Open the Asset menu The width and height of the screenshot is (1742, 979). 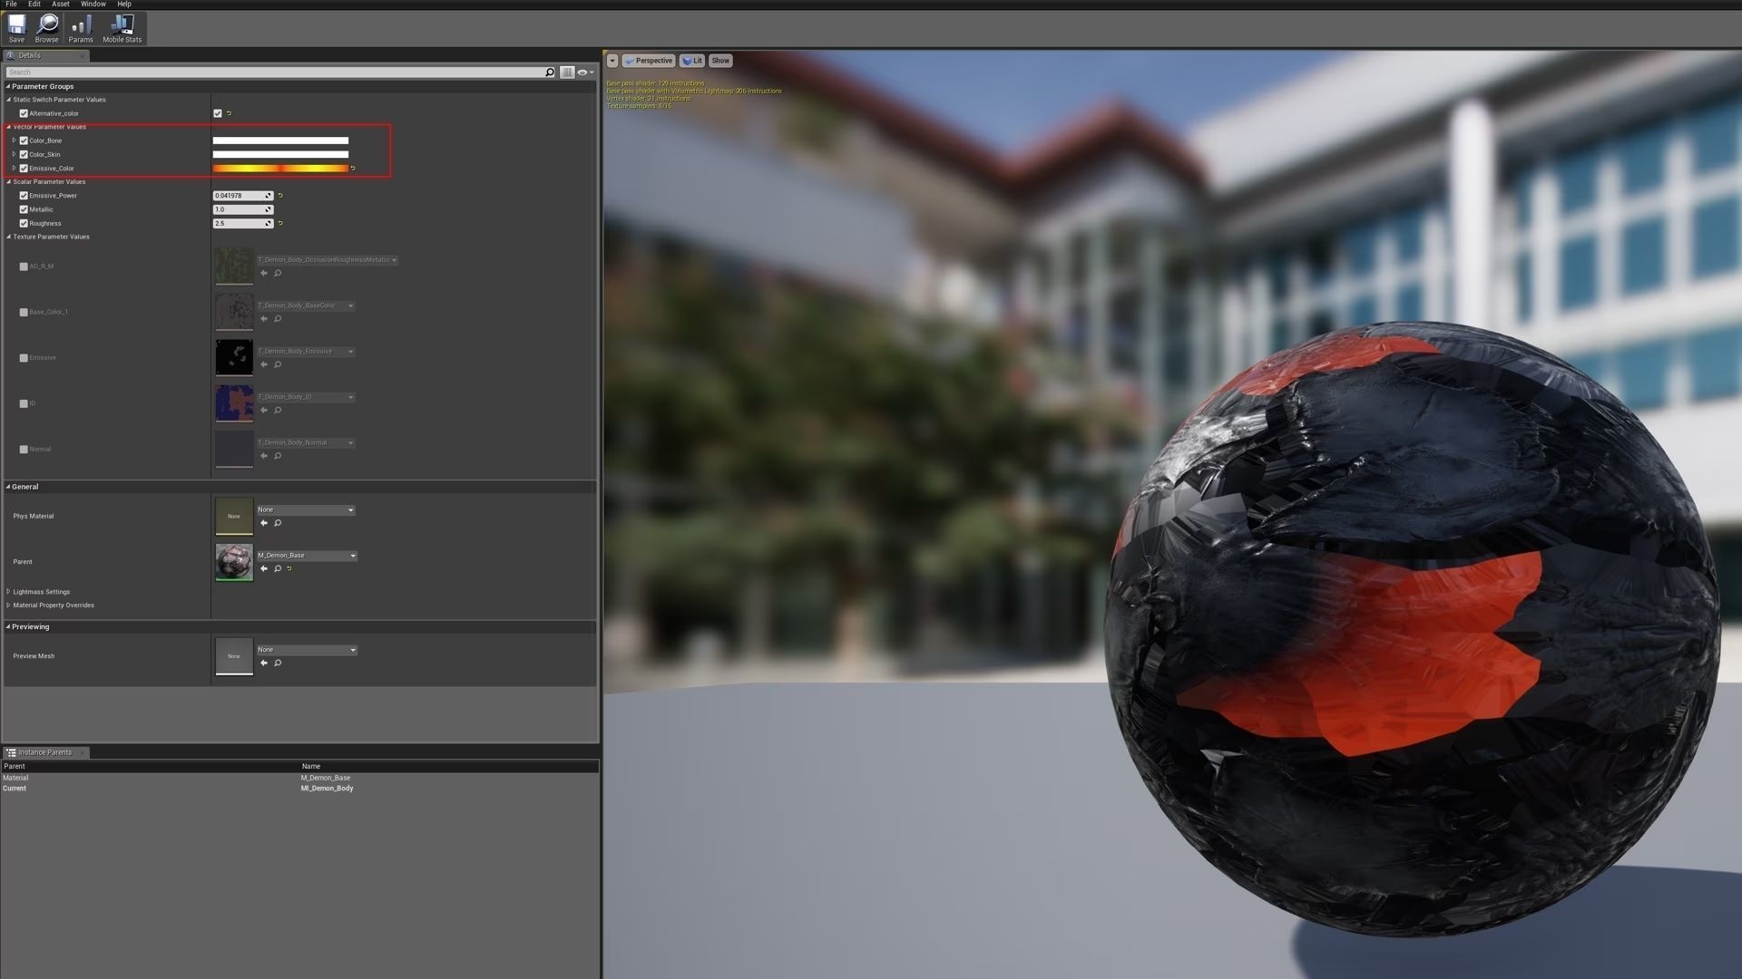pyautogui.click(x=60, y=5)
